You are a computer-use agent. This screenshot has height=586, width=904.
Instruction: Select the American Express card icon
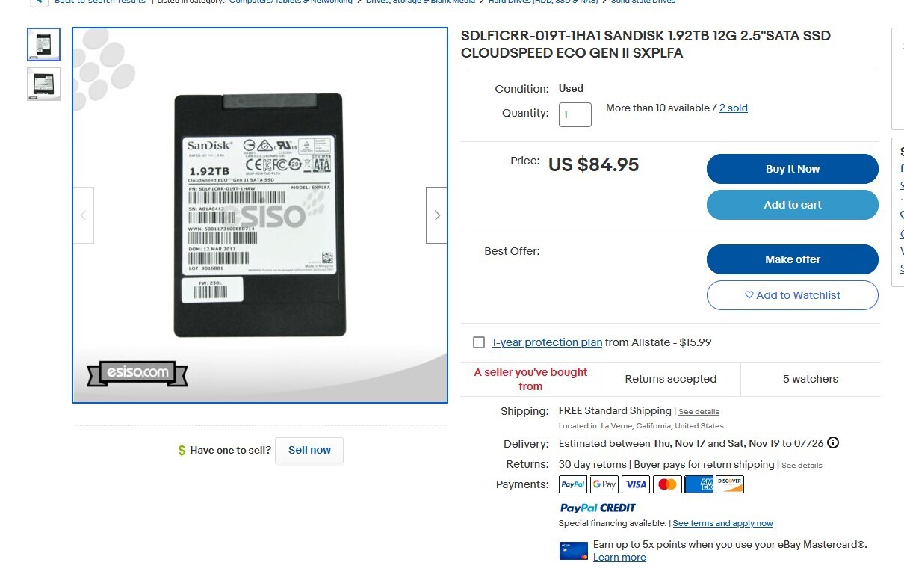point(699,484)
